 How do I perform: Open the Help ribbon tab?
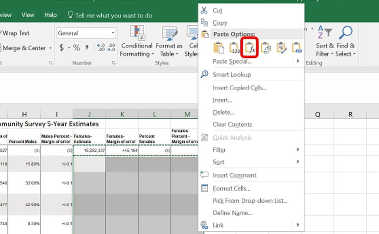coord(50,15)
